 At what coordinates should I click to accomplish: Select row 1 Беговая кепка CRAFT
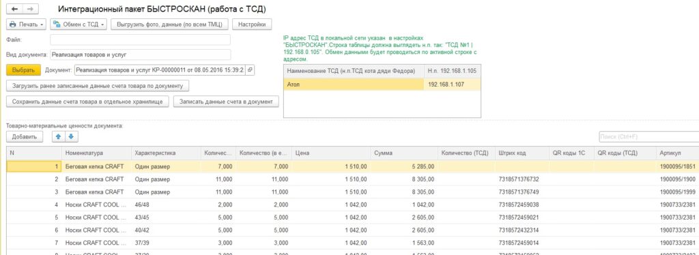coord(353,167)
